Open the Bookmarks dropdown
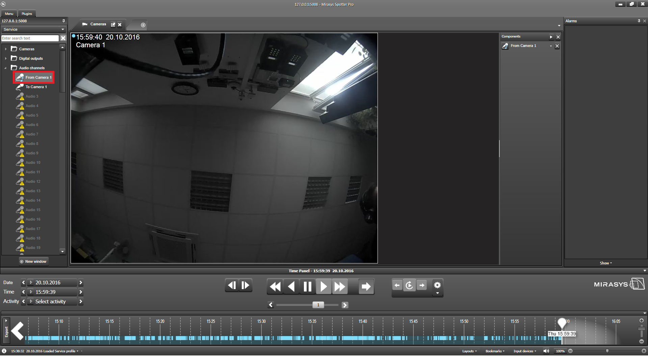 (495, 351)
